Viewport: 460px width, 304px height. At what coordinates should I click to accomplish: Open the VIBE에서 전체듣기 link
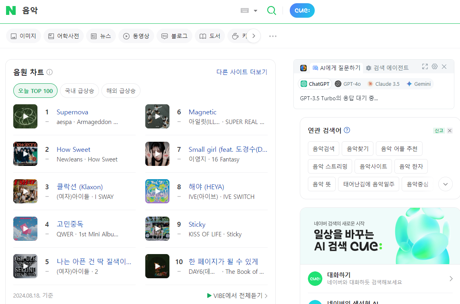click(x=237, y=296)
